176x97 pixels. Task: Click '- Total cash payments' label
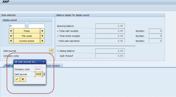click(x=68, y=41)
